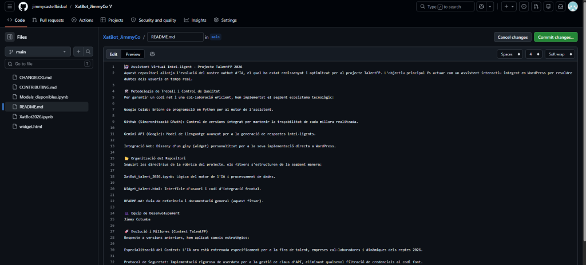Select XatBot2026.ipynb in the file tree
The width and height of the screenshot is (586, 265).
36,117
